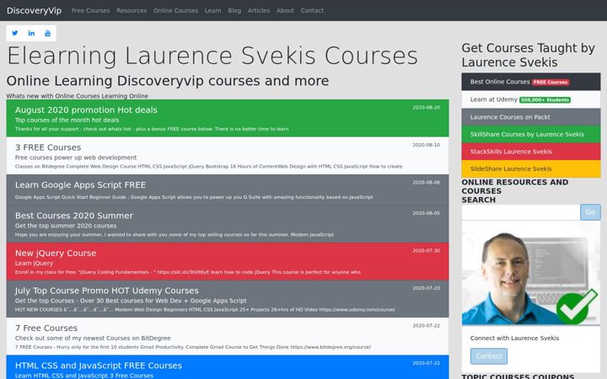Select SlideShare Laurence Svekis item
This screenshot has height=379, width=607.
pyautogui.click(x=531, y=169)
